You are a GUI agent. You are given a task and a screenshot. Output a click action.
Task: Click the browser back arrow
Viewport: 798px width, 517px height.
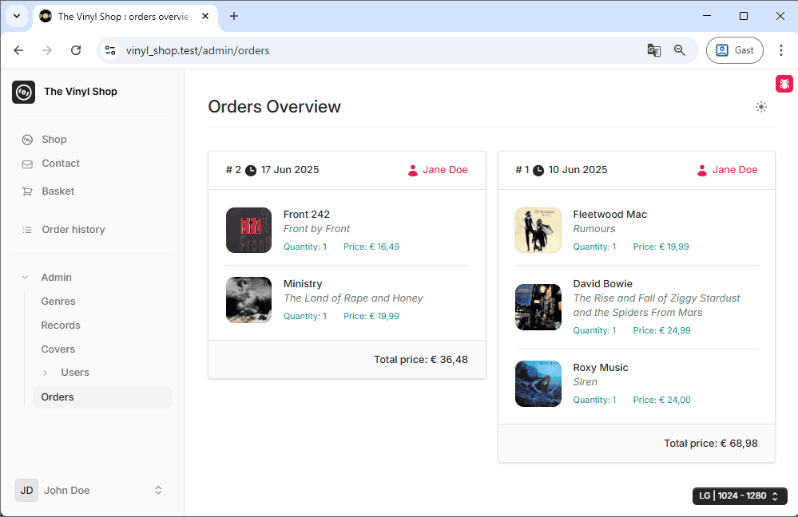click(19, 50)
